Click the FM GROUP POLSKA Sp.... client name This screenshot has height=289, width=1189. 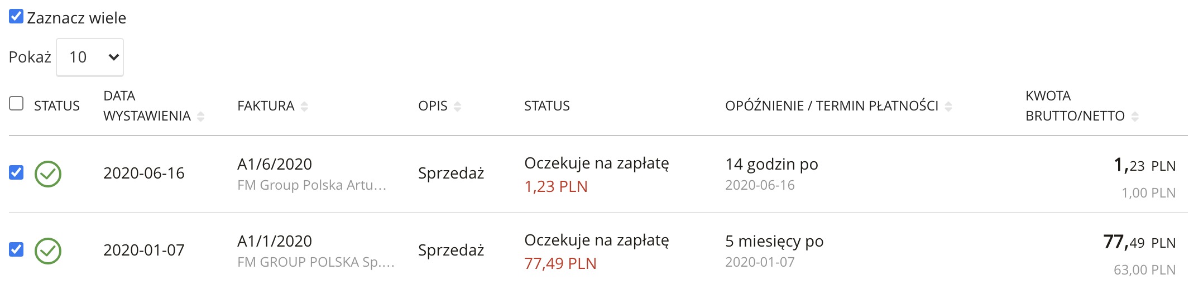(315, 262)
